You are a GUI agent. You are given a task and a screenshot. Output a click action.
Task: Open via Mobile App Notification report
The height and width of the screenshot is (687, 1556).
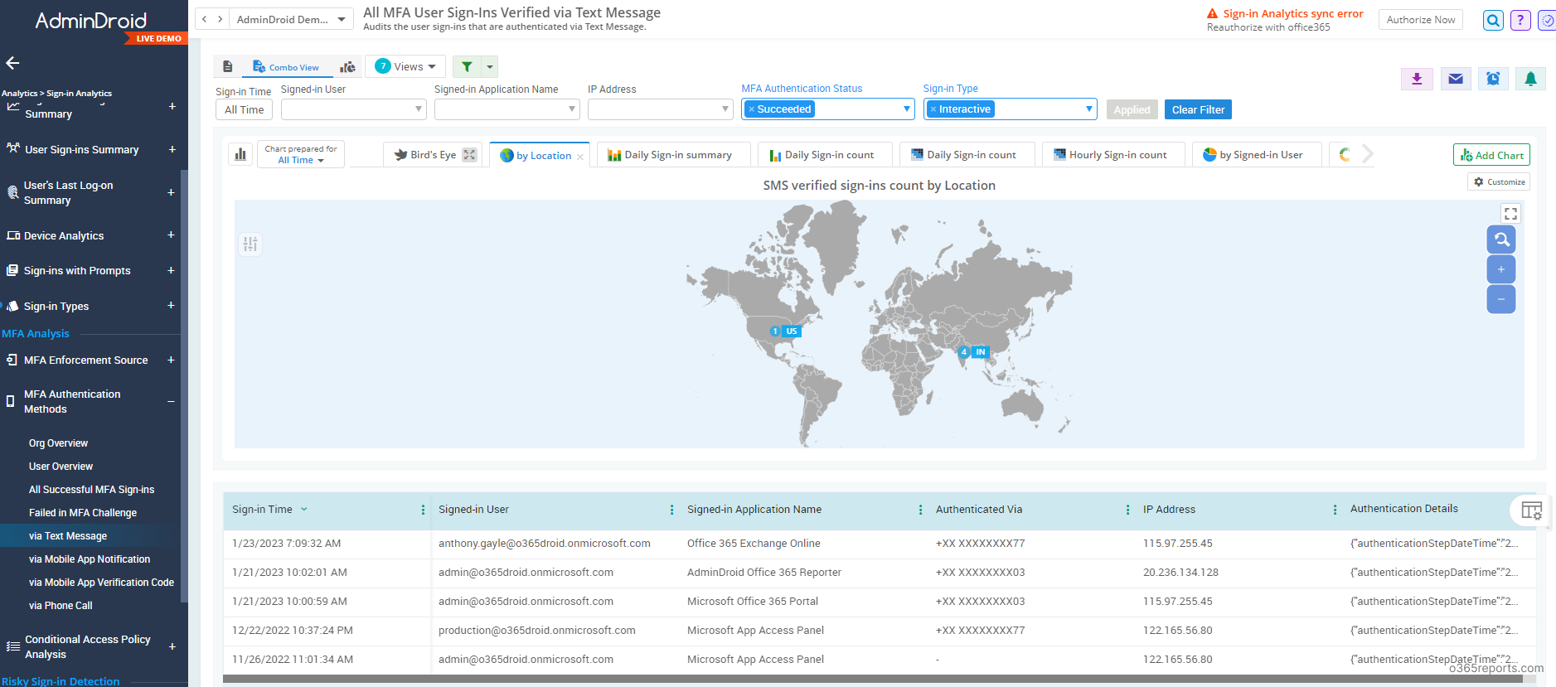(x=90, y=559)
